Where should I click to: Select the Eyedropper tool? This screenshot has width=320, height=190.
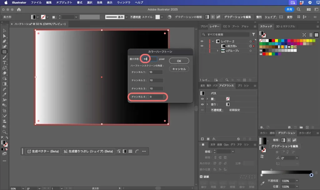5,95
